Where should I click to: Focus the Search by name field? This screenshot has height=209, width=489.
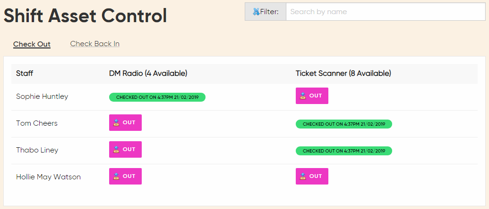pyautogui.click(x=385, y=12)
